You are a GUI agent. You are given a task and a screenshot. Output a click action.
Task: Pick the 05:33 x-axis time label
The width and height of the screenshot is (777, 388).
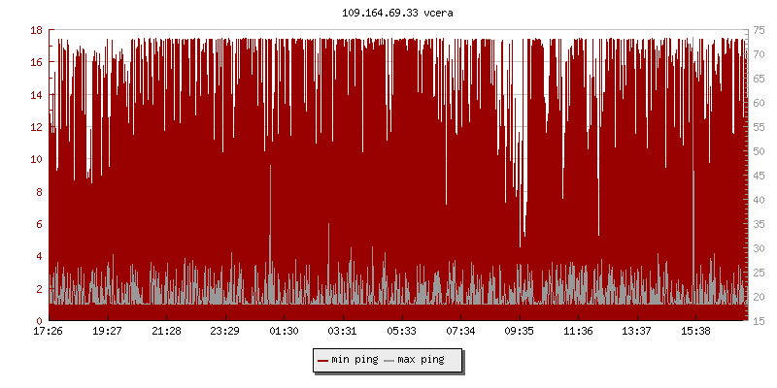click(401, 331)
